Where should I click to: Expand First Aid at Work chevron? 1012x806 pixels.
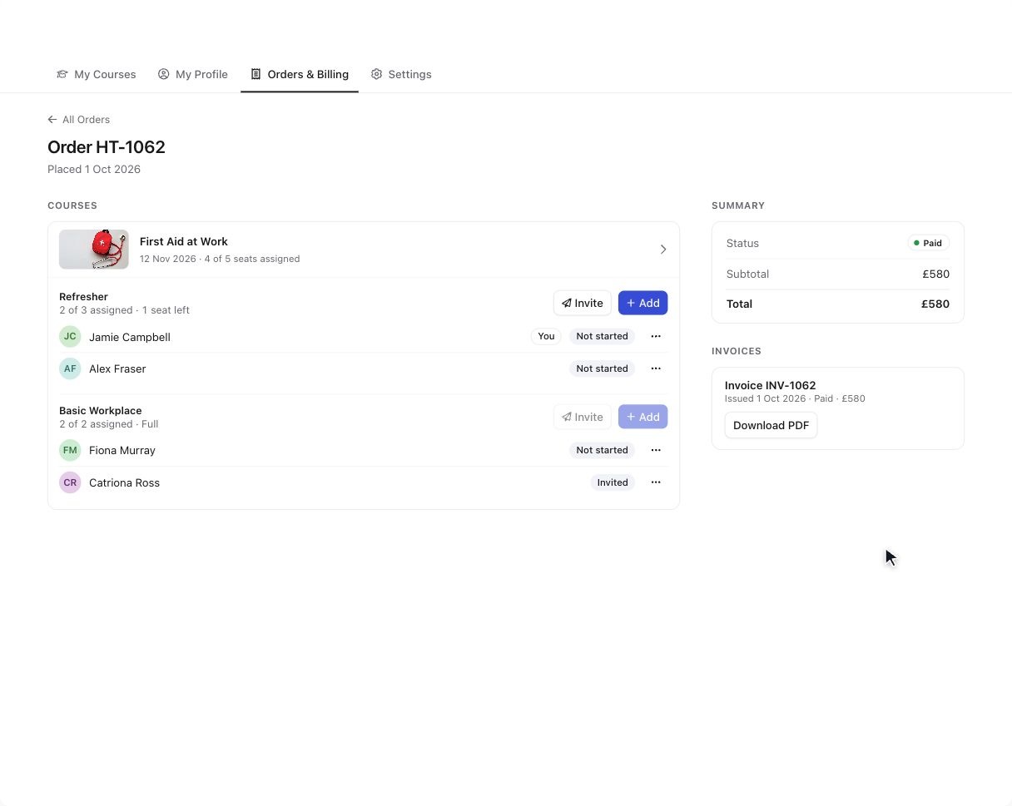663,250
